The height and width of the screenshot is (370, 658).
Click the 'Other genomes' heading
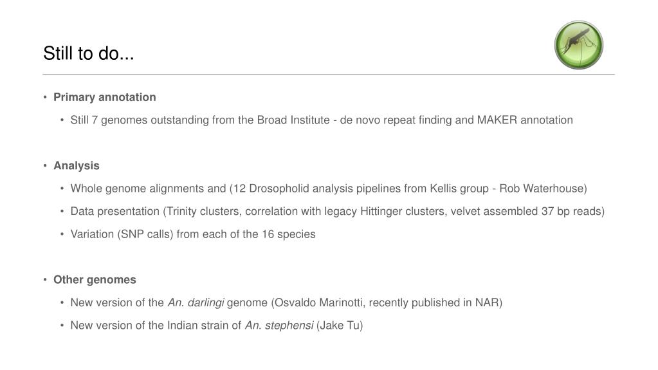[x=95, y=280]
